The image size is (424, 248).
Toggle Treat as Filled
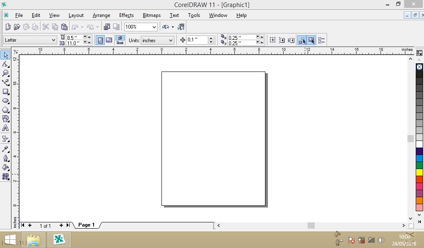pyautogui.click(x=311, y=40)
